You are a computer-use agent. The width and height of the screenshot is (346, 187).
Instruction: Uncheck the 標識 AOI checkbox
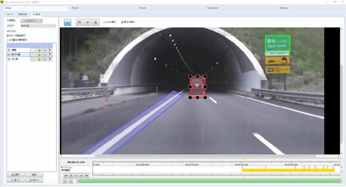pyautogui.click(x=9, y=50)
